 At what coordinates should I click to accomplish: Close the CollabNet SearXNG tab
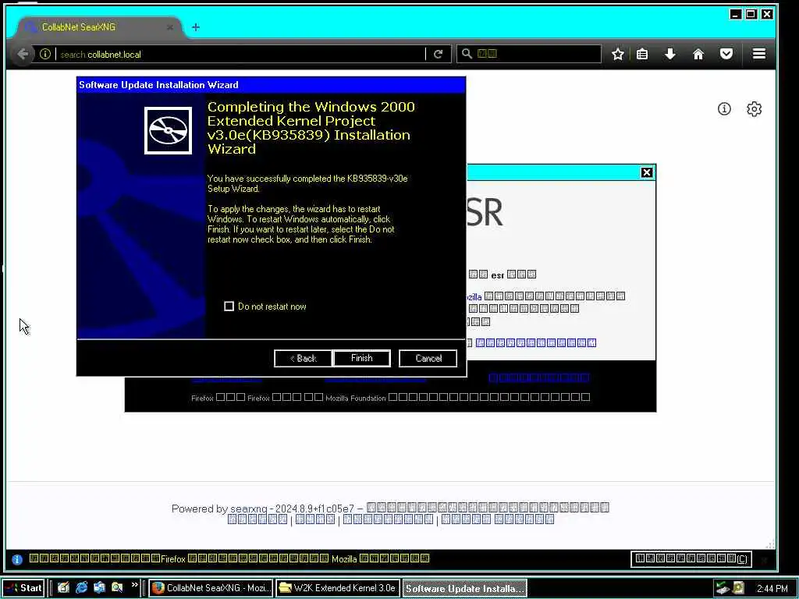[x=169, y=27]
